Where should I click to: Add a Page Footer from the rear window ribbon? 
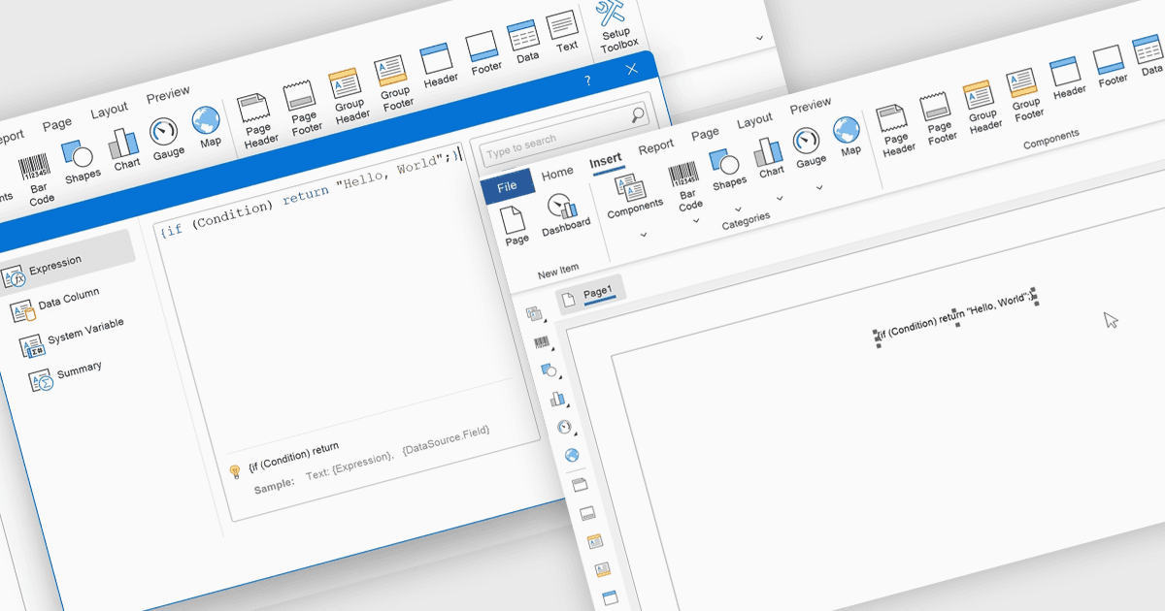pyautogui.click(x=303, y=109)
